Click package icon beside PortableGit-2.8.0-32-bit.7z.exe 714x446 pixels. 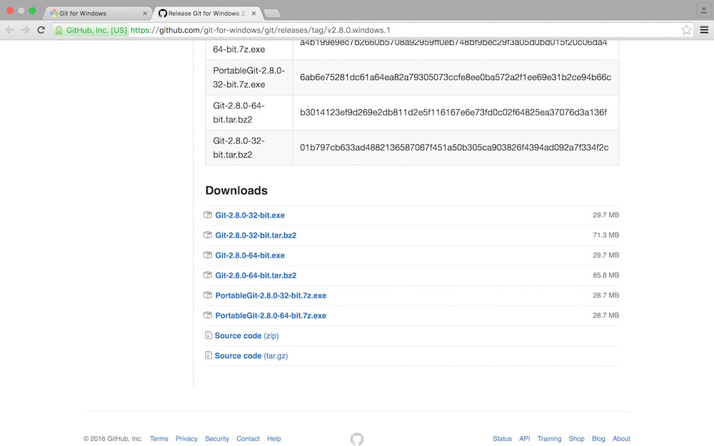[208, 295]
